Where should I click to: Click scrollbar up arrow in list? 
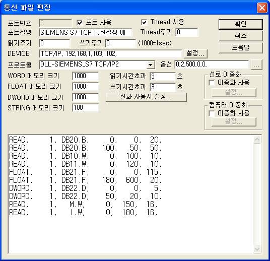(257, 140)
